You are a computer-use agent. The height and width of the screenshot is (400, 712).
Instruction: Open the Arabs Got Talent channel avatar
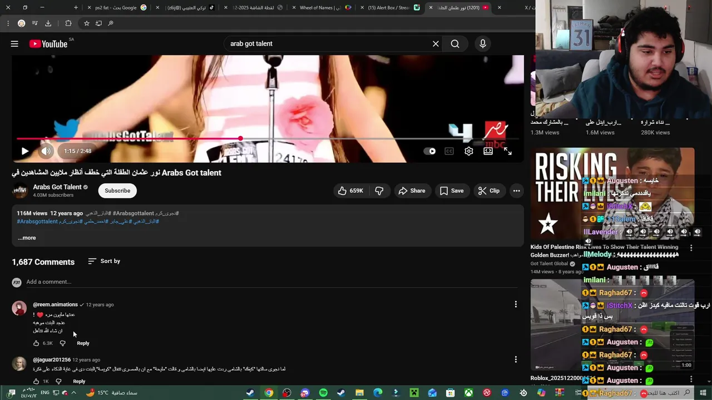pos(20,191)
